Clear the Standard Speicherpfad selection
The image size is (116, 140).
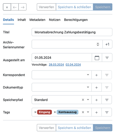[x=83, y=100]
